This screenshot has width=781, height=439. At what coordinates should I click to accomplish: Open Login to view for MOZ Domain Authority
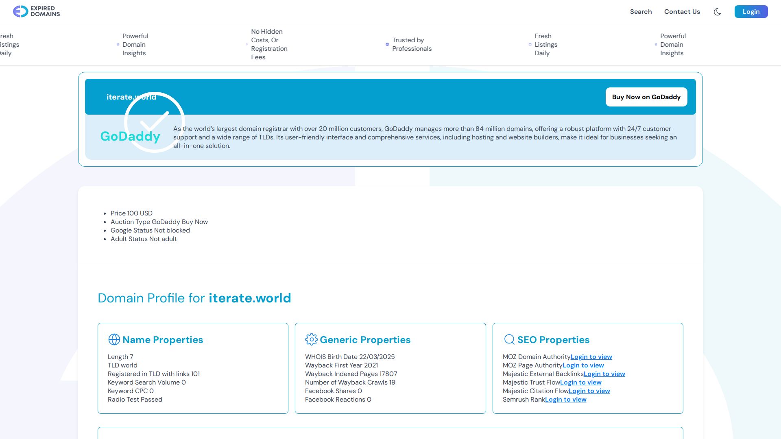tap(591, 356)
